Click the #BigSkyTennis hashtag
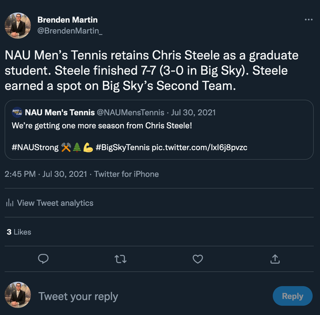The width and height of the screenshot is (320, 315). [122, 147]
